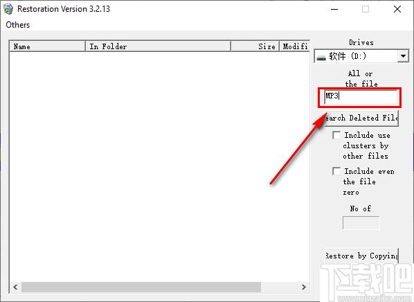Click the left scroll arrow of file list
This screenshot has width=414, height=302.
pyautogui.click(x=15, y=287)
